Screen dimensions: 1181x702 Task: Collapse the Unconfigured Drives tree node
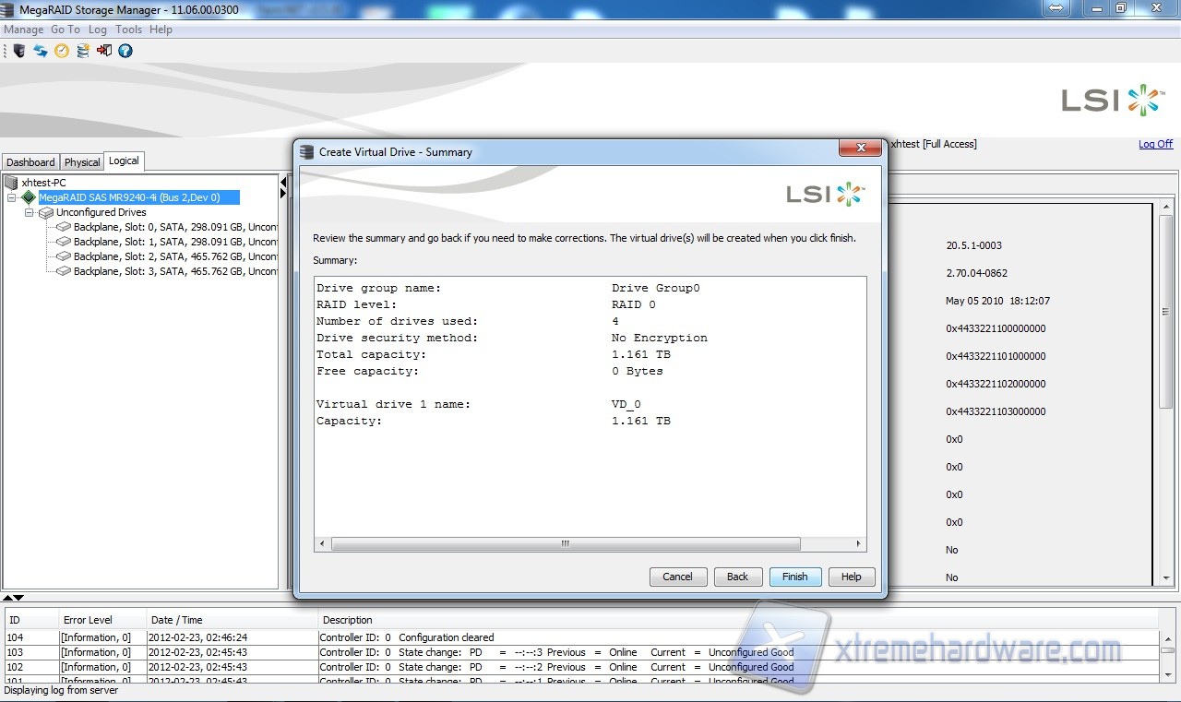[x=30, y=212]
